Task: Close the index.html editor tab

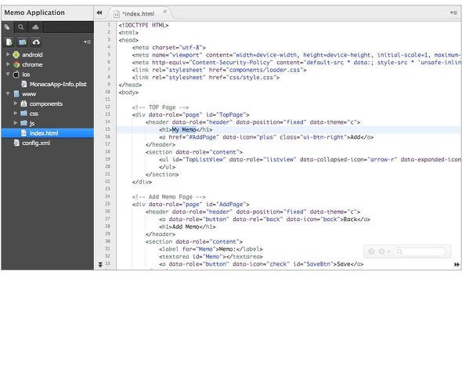Action: point(164,12)
